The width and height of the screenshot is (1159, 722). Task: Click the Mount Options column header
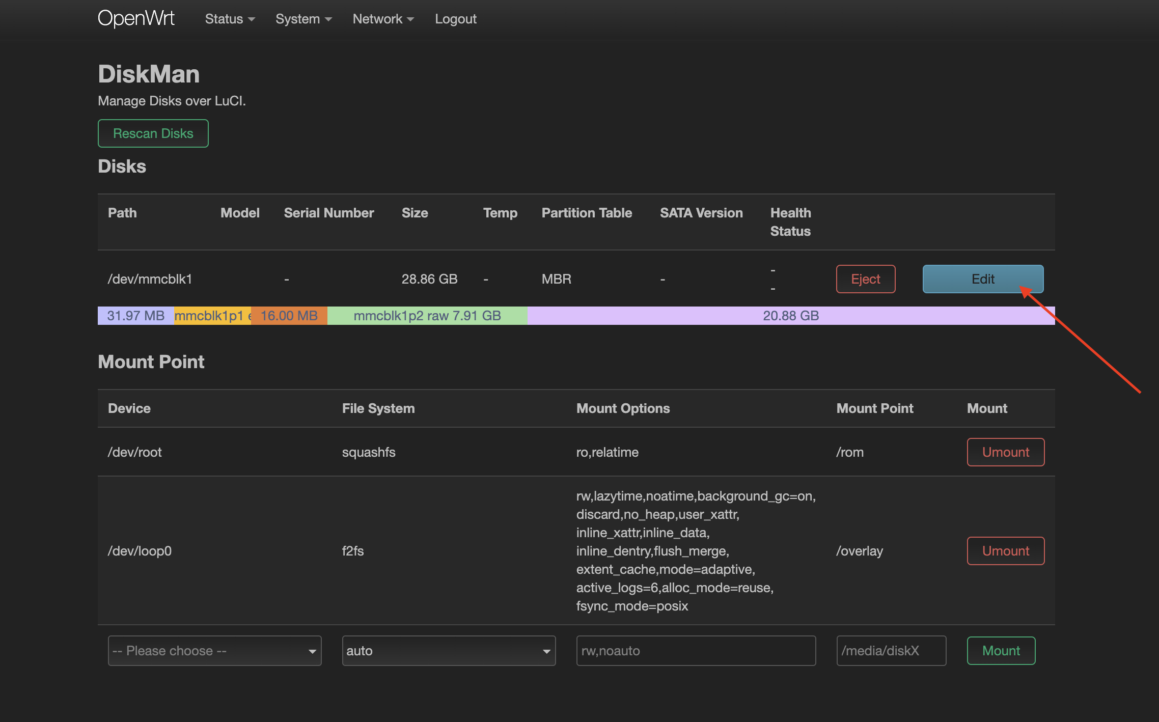pos(623,408)
